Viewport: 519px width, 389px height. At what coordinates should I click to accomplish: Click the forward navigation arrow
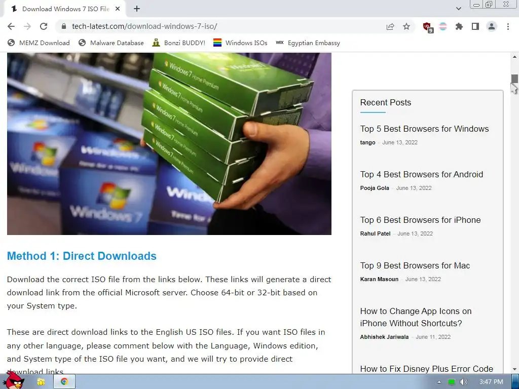27,26
